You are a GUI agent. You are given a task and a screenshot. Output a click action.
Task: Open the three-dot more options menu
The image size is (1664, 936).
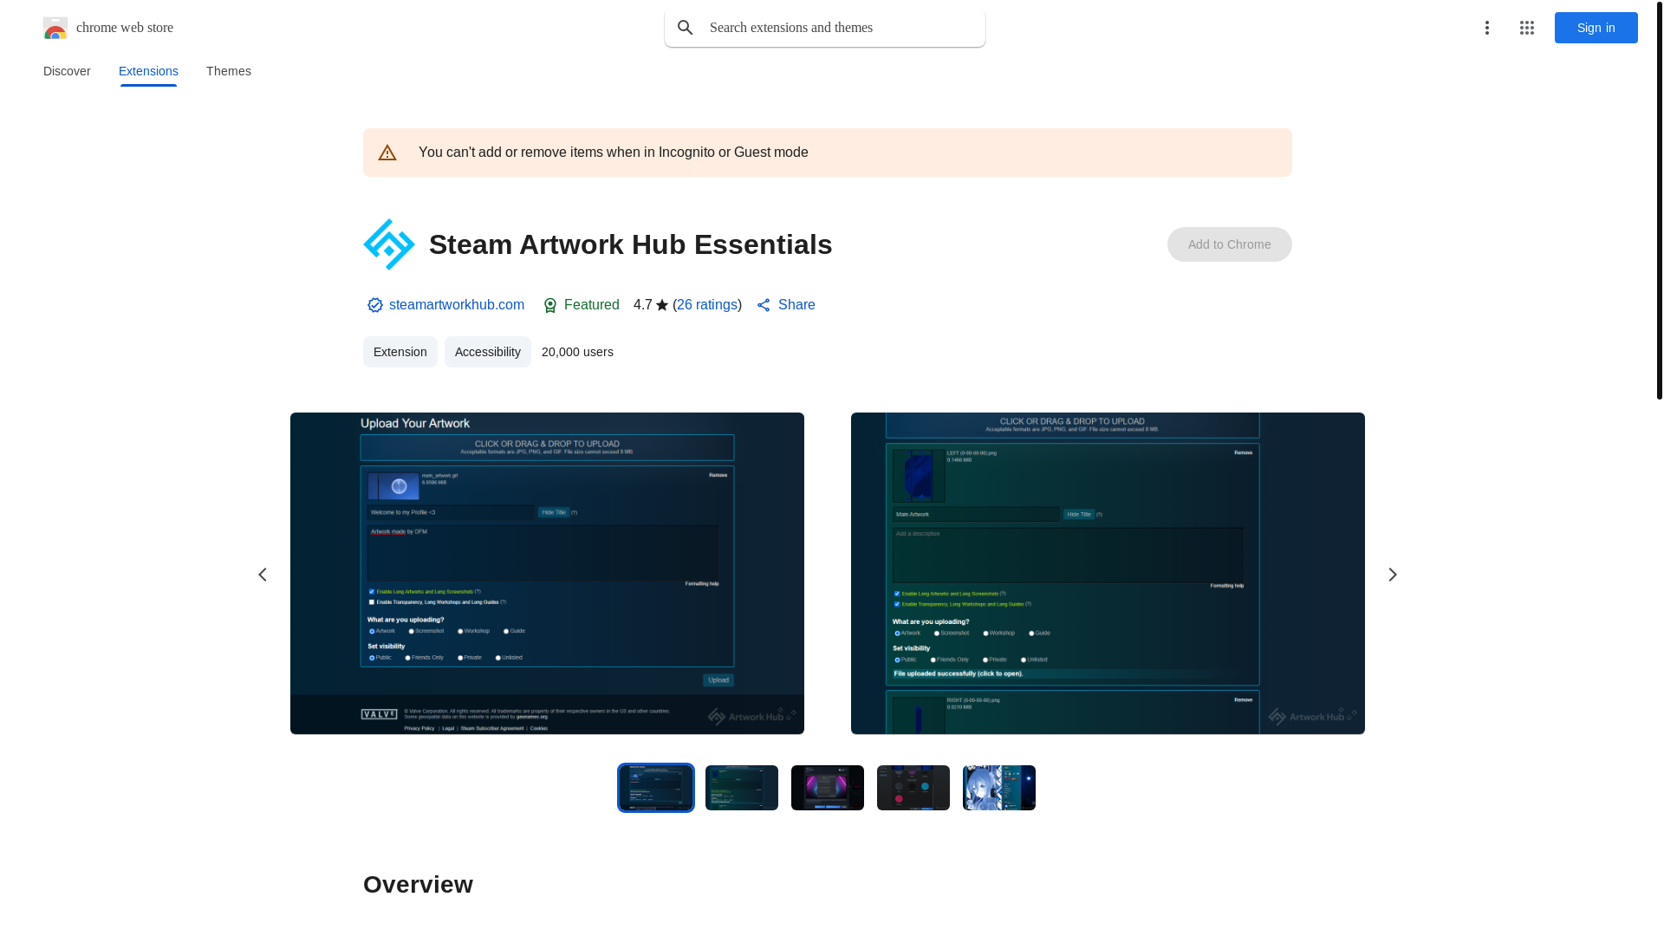click(1487, 28)
